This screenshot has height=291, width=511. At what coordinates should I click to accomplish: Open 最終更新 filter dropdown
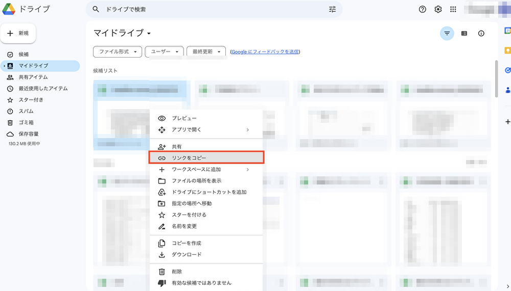tap(206, 51)
